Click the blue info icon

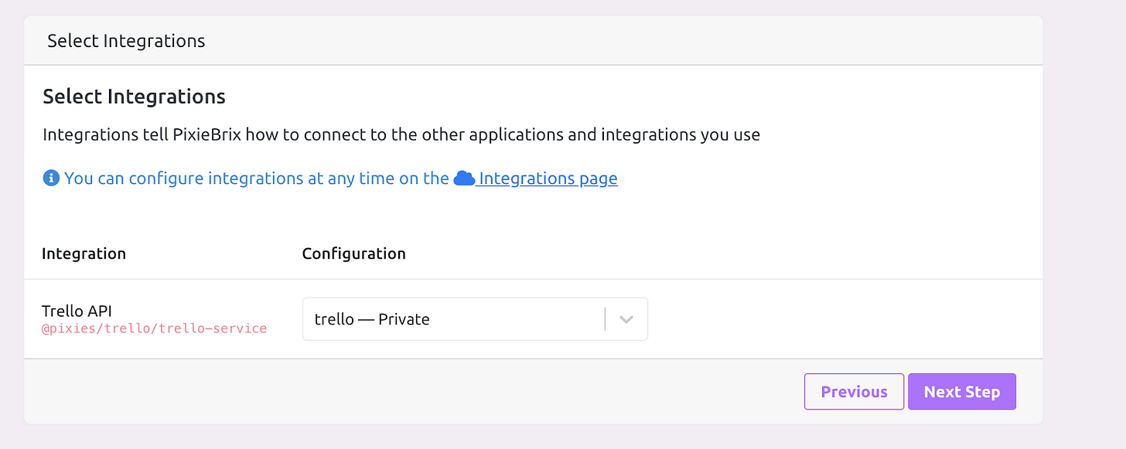click(51, 178)
